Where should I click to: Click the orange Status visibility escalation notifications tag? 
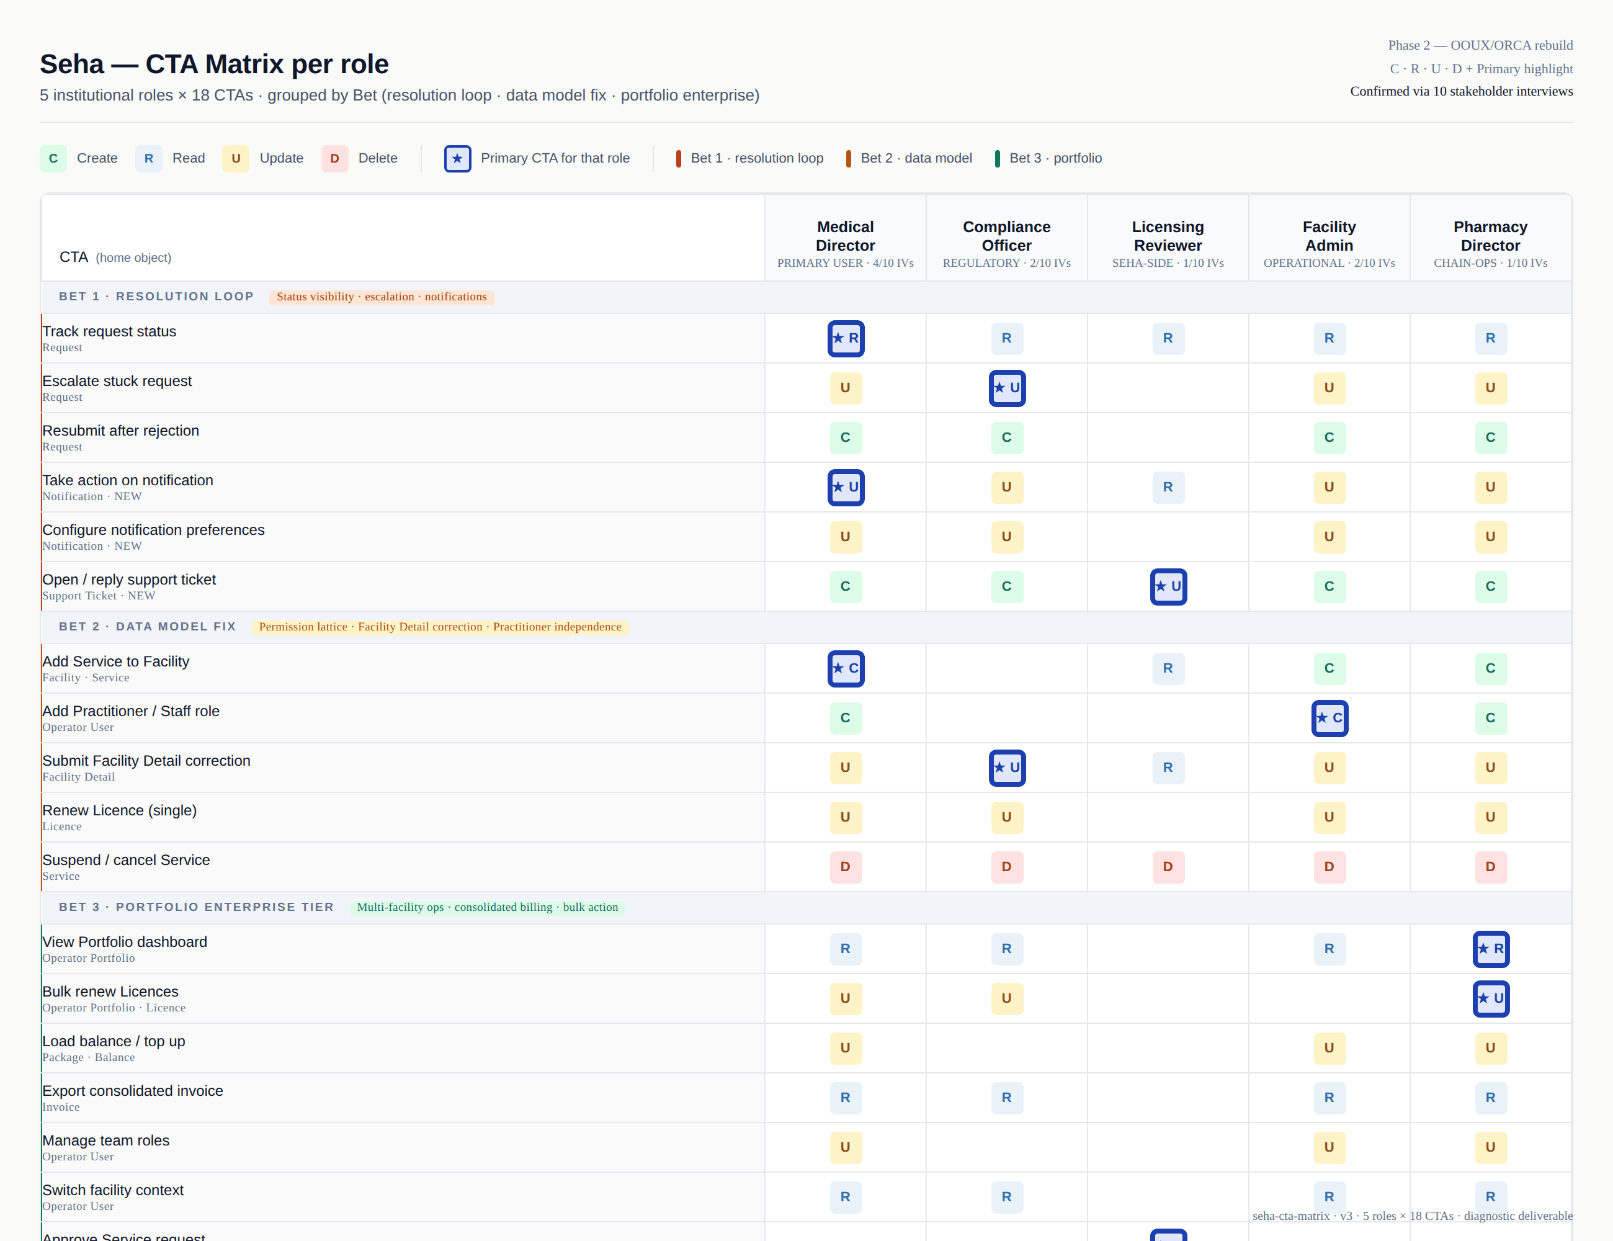coord(381,296)
